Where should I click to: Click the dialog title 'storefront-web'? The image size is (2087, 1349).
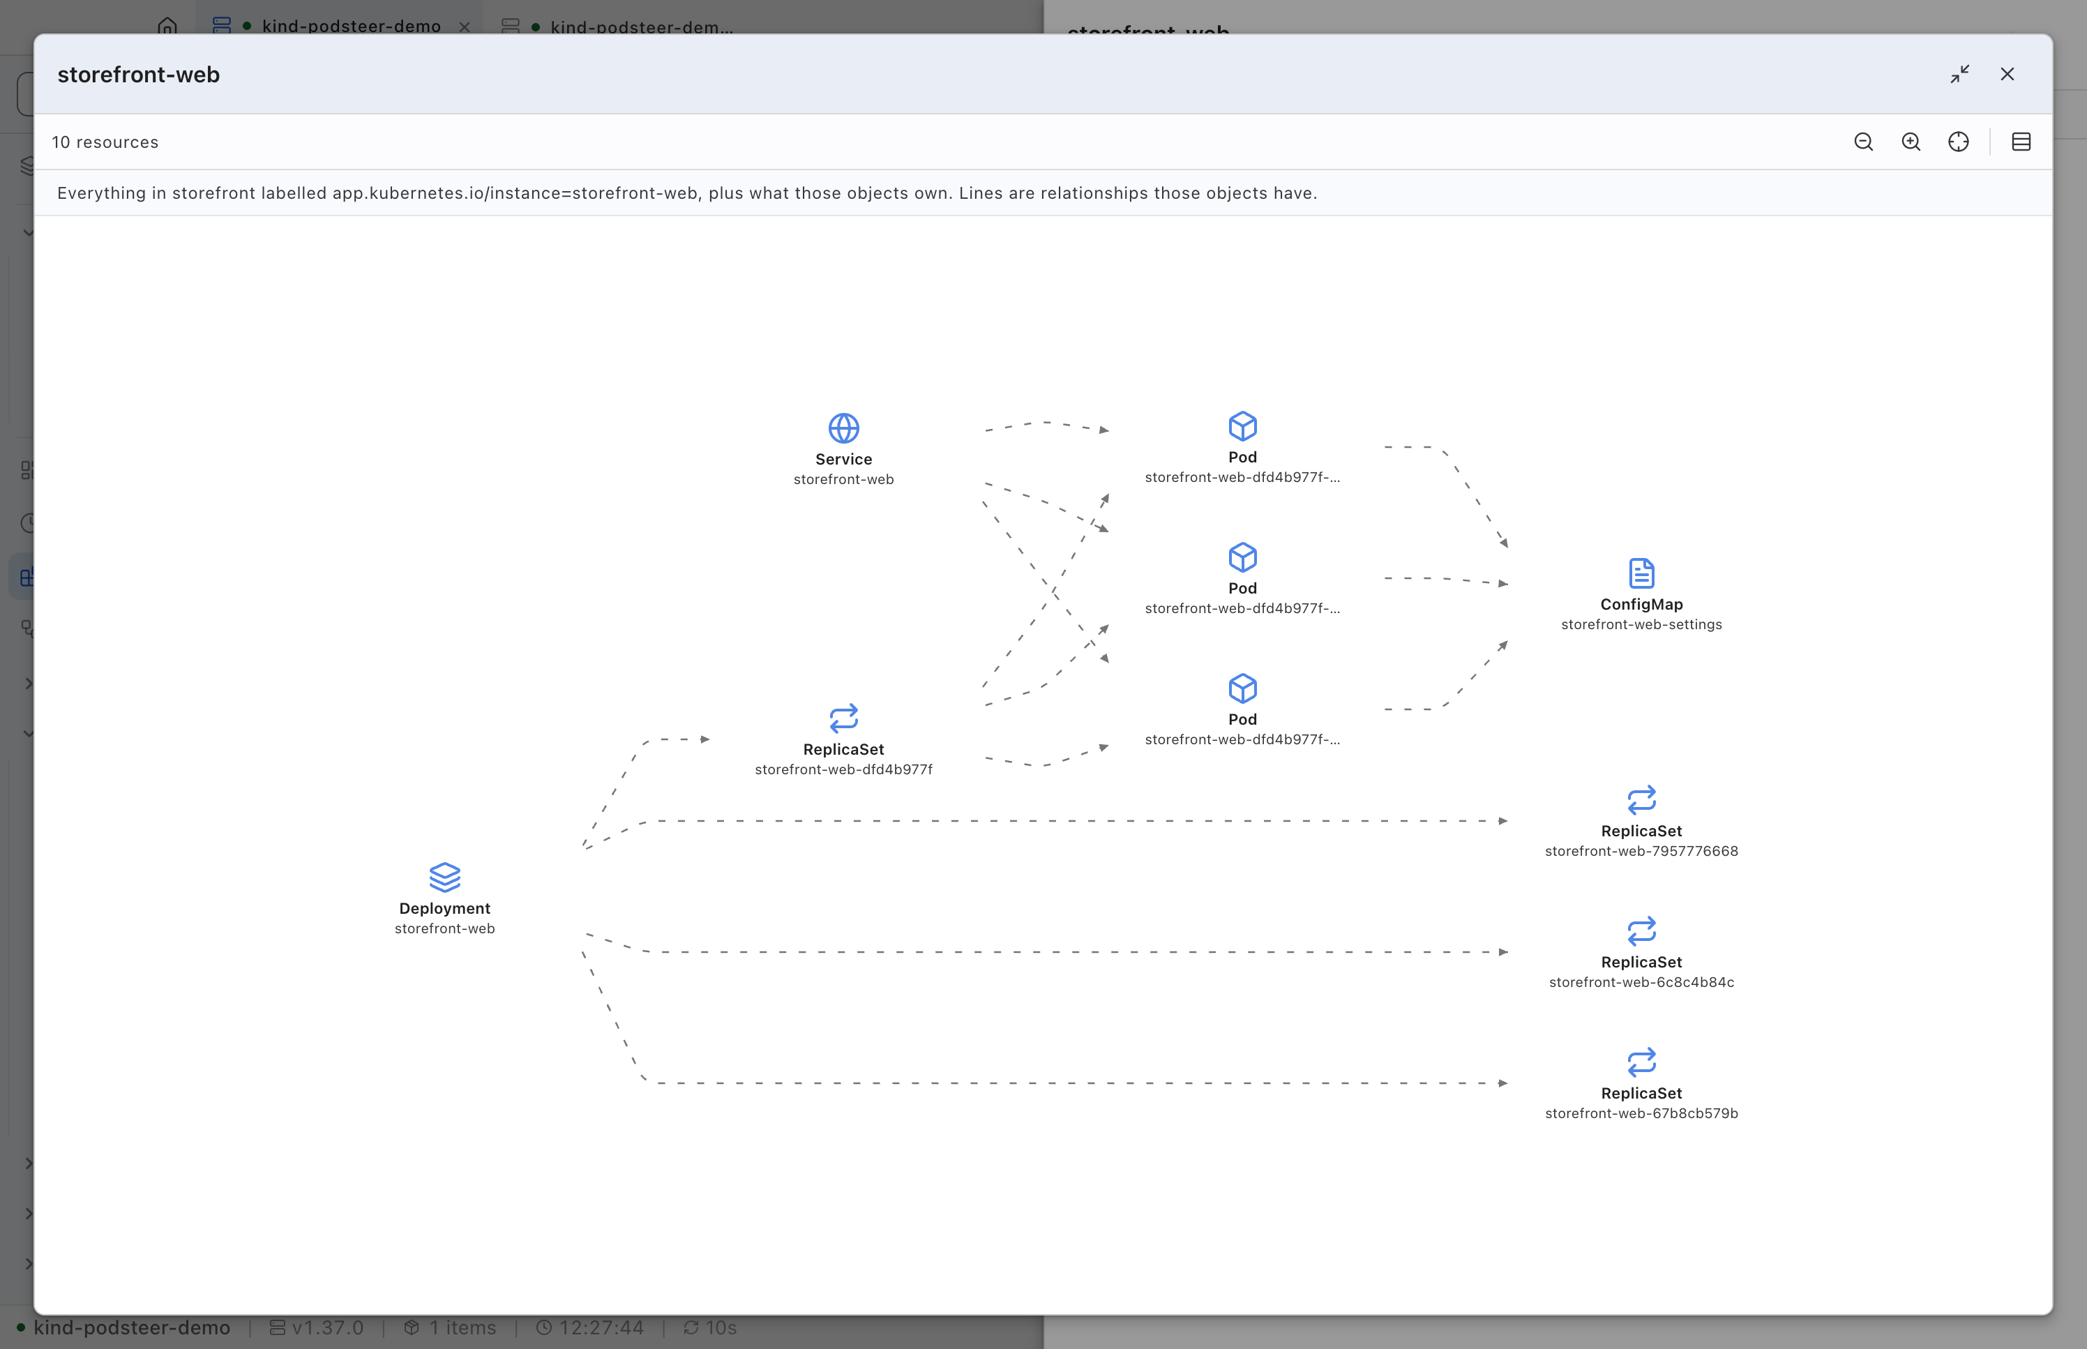(138, 75)
